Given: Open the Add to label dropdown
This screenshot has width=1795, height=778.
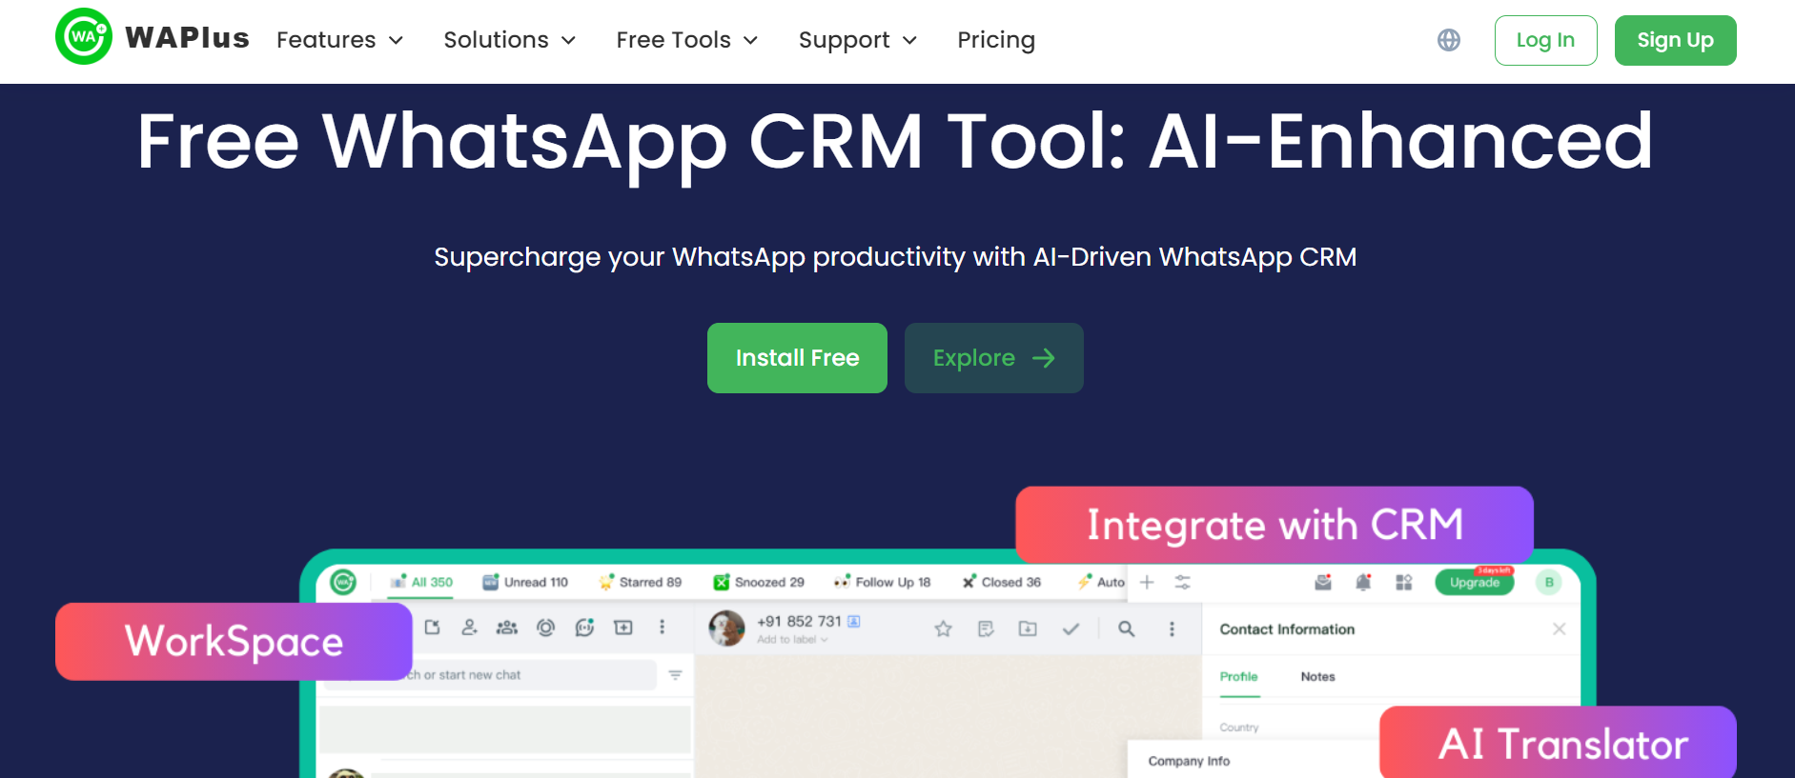Looking at the screenshot, I should [x=793, y=640].
